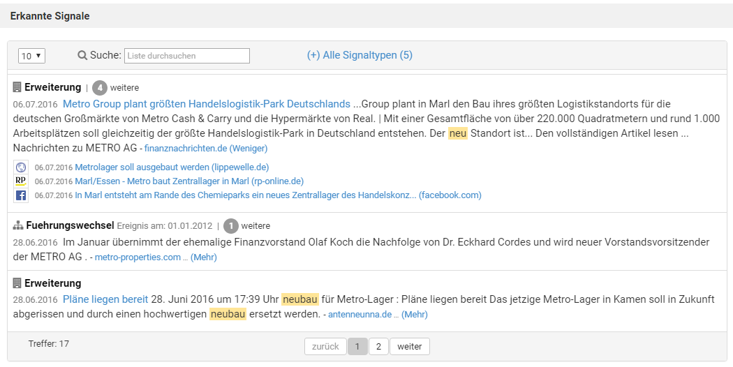Expand Pläne liegen bereit entry with (Mehr)

[x=415, y=314]
